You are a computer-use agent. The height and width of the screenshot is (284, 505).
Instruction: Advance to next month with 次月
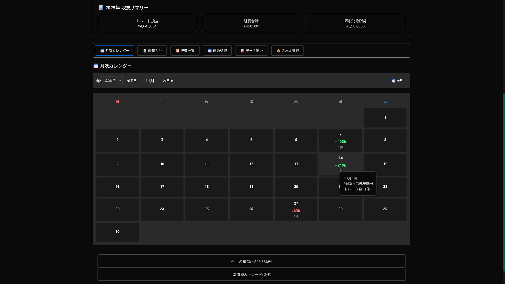pos(168,81)
